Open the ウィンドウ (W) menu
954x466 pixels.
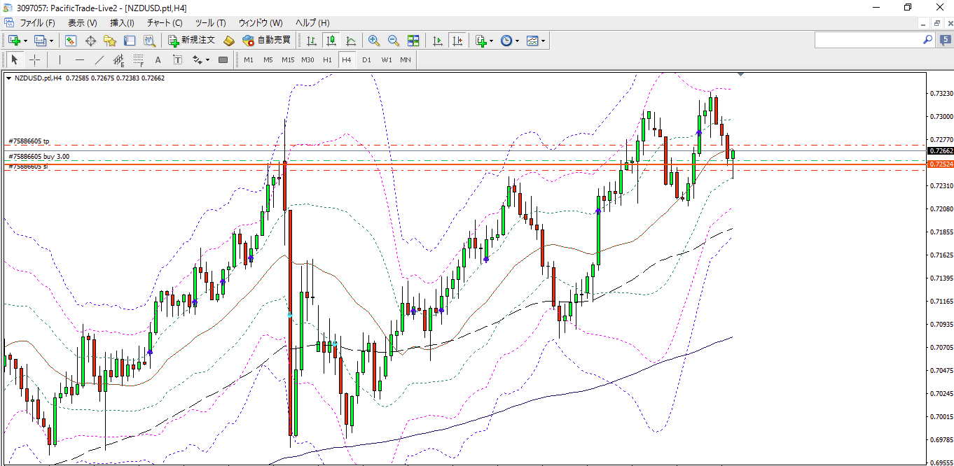(x=261, y=23)
